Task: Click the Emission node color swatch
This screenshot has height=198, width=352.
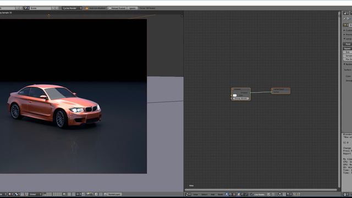Action: point(235,95)
